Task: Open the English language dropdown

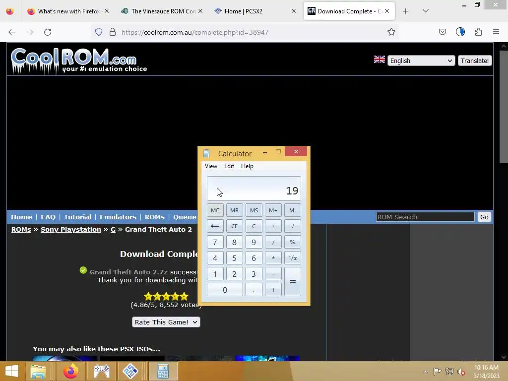Action: 421,61
